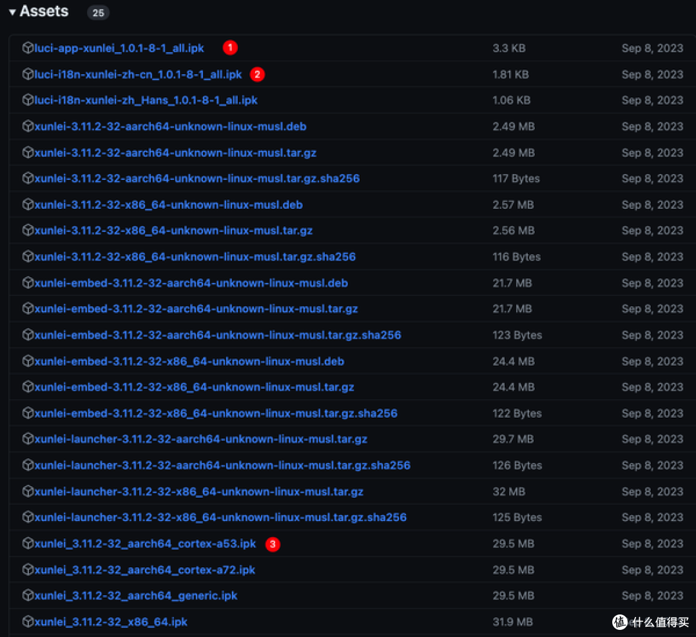Viewport: 696px width, 637px height.
Task: Click the icon beside xunlei-launcher aarch64 tar.gz.sha256
Action: pyautogui.click(x=28, y=465)
